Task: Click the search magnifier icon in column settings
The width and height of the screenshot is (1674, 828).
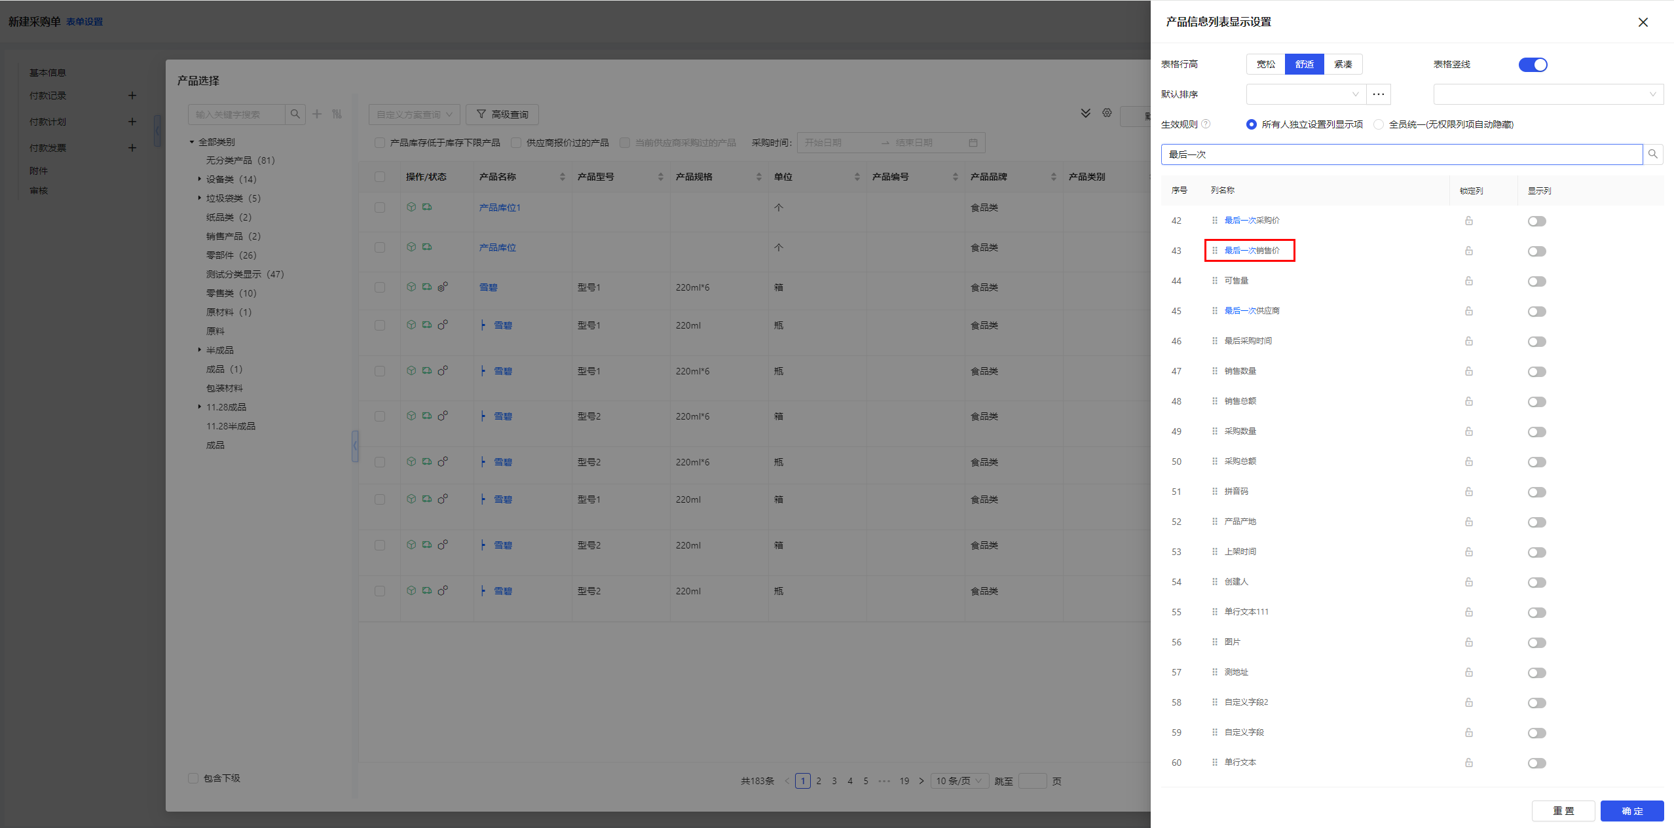Action: coord(1653,154)
